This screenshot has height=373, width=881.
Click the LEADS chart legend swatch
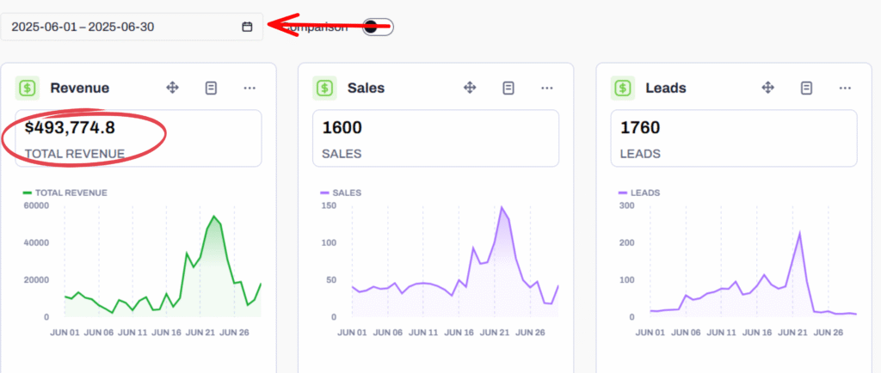(x=624, y=193)
